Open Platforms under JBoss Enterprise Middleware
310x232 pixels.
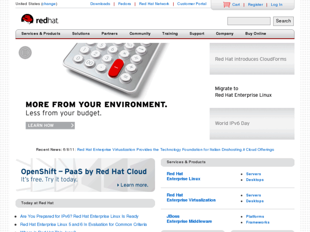click(x=255, y=216)
